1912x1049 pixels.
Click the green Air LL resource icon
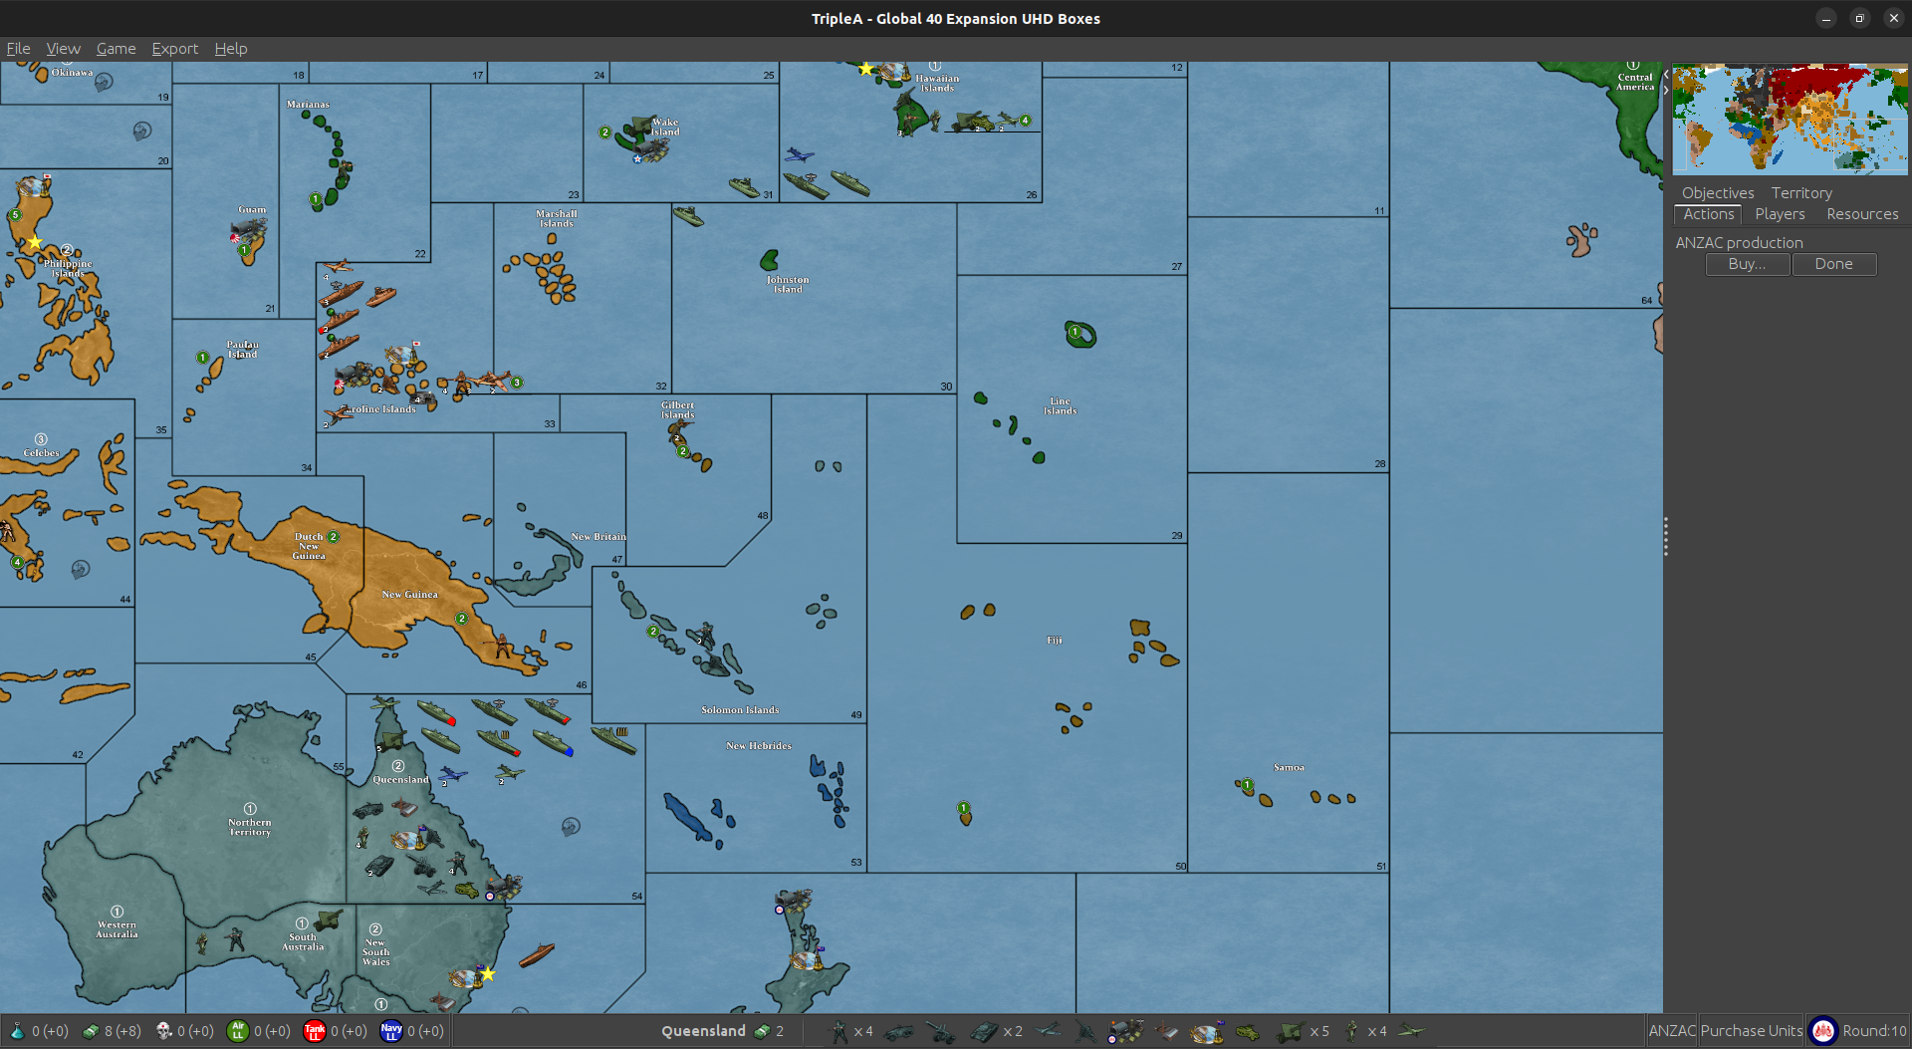pyautogui.click(x=238, y=1031)
